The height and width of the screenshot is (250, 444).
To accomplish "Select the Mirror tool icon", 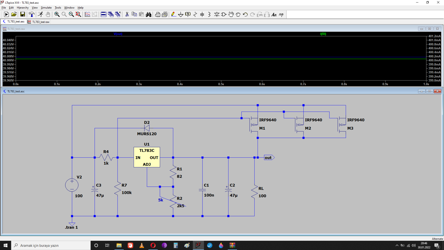I will (267, 14).
